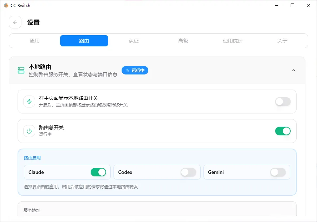The height and width of the screenshot is (222, 317).
Task: Toggle 在主页面显示本地路由开关 switch
Action: click(283, 102)
